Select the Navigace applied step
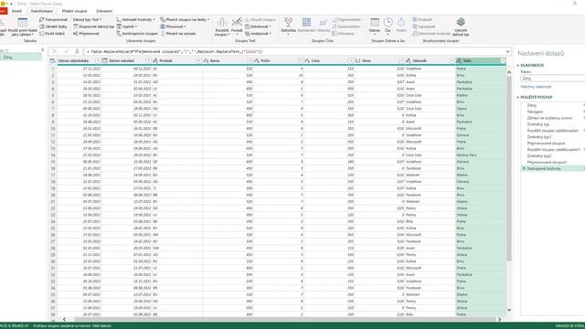This screenshot has height=329, width=585. pyautogui.click(x=535, y=111)
